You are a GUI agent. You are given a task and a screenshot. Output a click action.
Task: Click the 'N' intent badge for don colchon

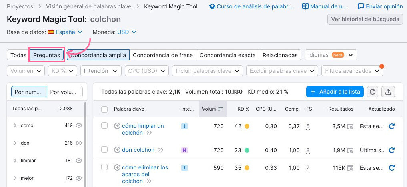(x=184, y=150)
